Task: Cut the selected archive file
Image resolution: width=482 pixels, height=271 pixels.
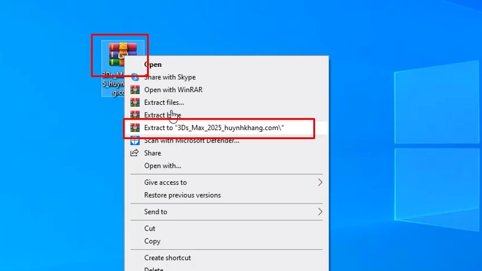Action: 149,228
